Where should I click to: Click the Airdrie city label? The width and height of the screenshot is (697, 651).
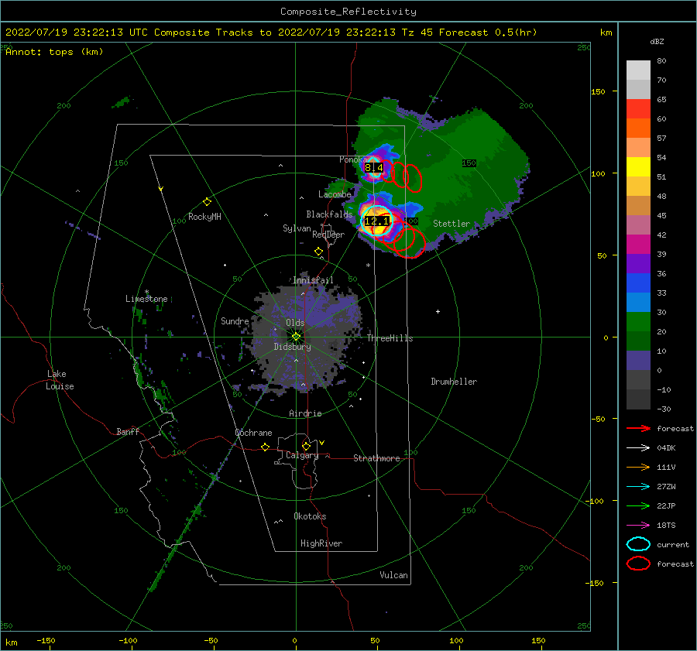click(x=305, y=413)
